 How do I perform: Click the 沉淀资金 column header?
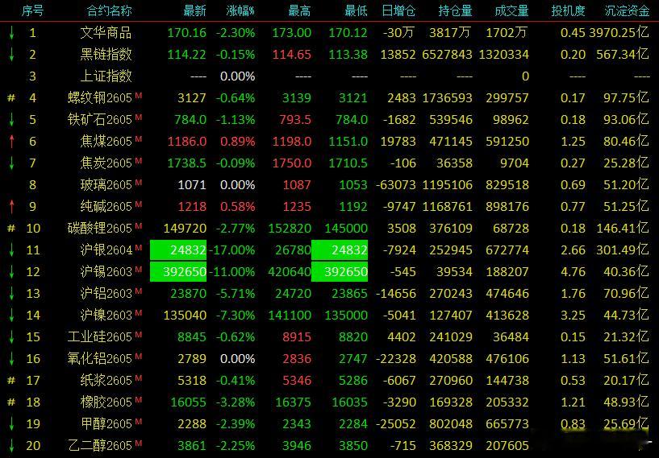pyautogui.click(x=627, y=11)
